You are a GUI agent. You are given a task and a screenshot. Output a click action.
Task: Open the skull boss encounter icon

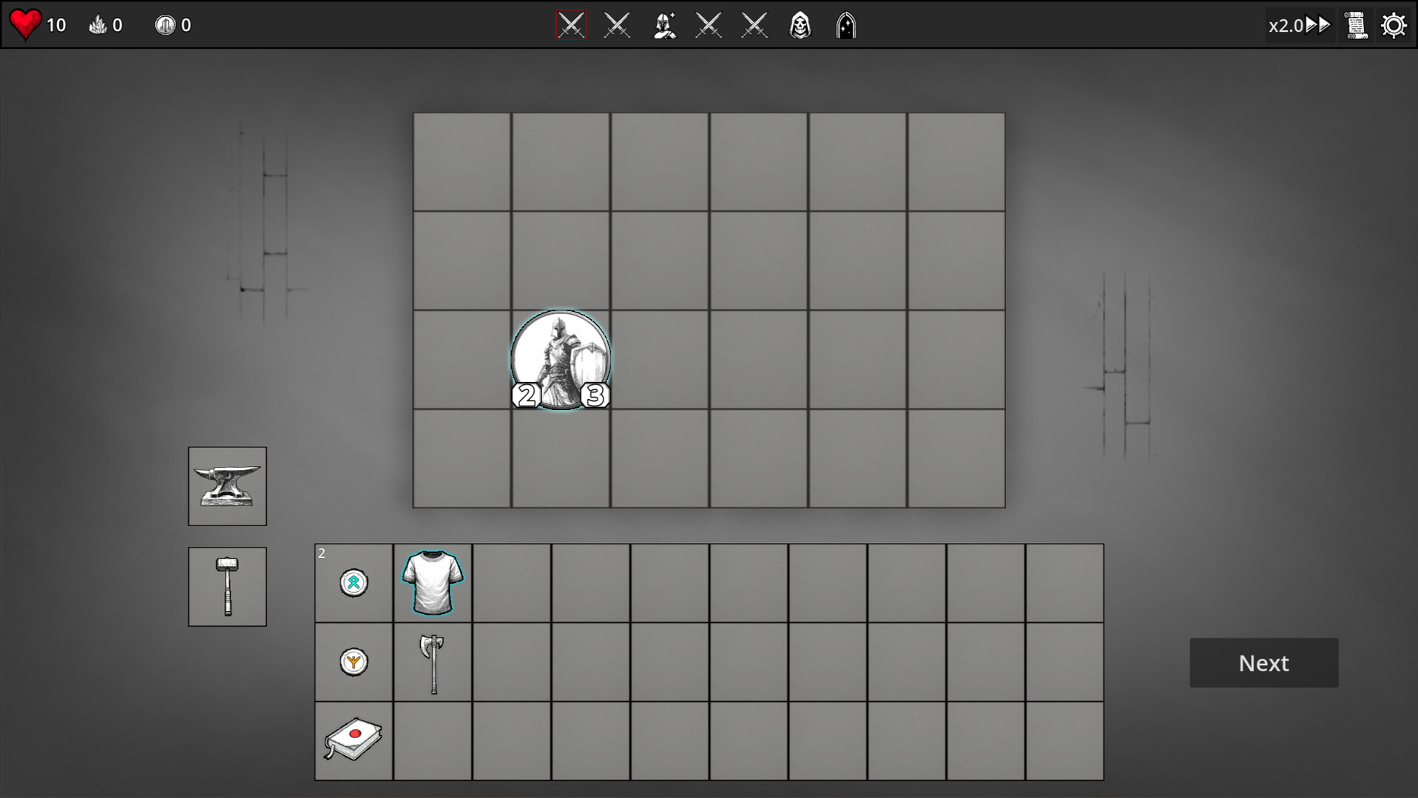pyautogui.click(x=801, y=24)
